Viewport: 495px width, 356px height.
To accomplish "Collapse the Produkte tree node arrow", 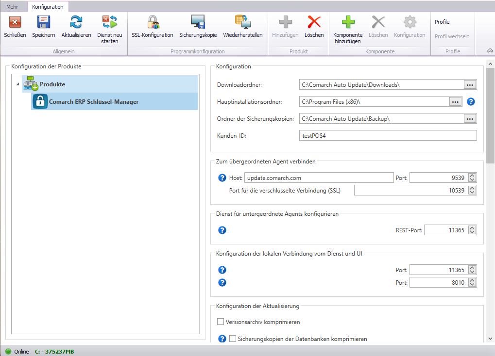I will click(17, 84).
